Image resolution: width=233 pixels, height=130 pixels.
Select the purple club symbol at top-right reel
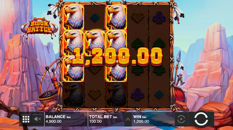[x=159, y=18]
